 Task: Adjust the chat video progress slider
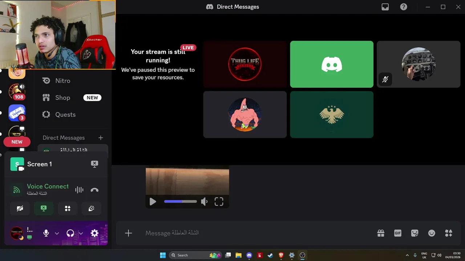(180, 202)
